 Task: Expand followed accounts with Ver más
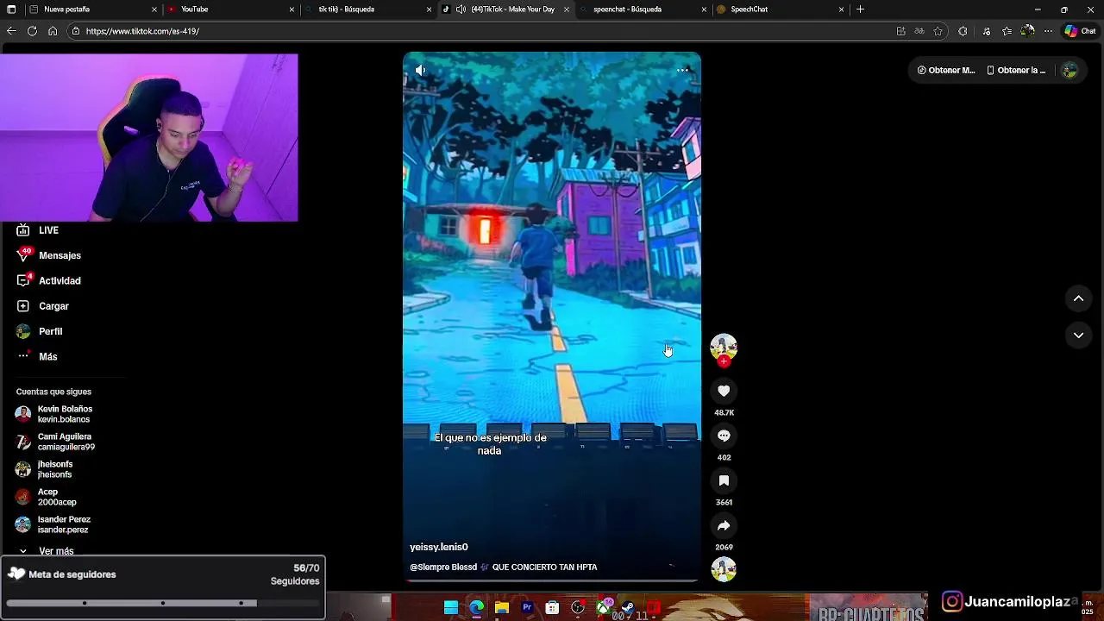[47, 550]
